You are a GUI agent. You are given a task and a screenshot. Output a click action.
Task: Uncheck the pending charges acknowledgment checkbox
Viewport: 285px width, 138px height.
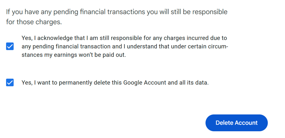click(10, 46)
